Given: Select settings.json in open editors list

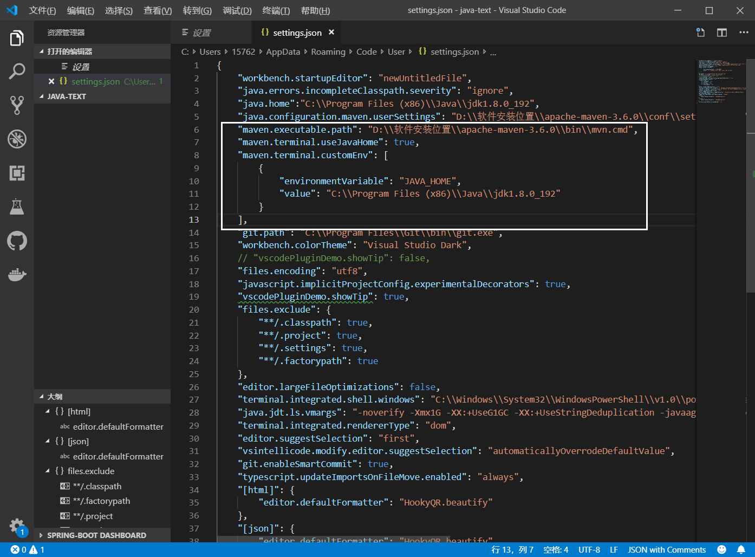Looking at the screenshot, I should pyautogui.click(x=102, y=81).
